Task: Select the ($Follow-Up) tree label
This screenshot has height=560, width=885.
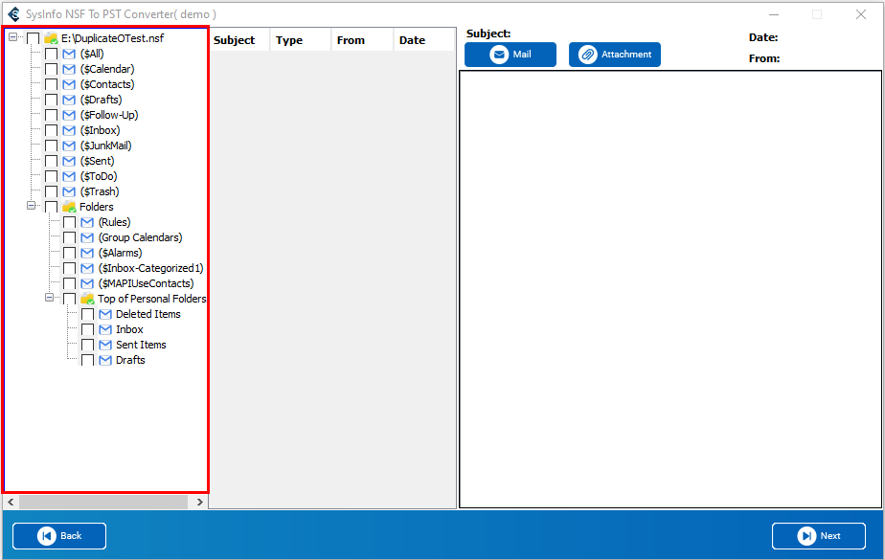Action: [x=109, y=115]
